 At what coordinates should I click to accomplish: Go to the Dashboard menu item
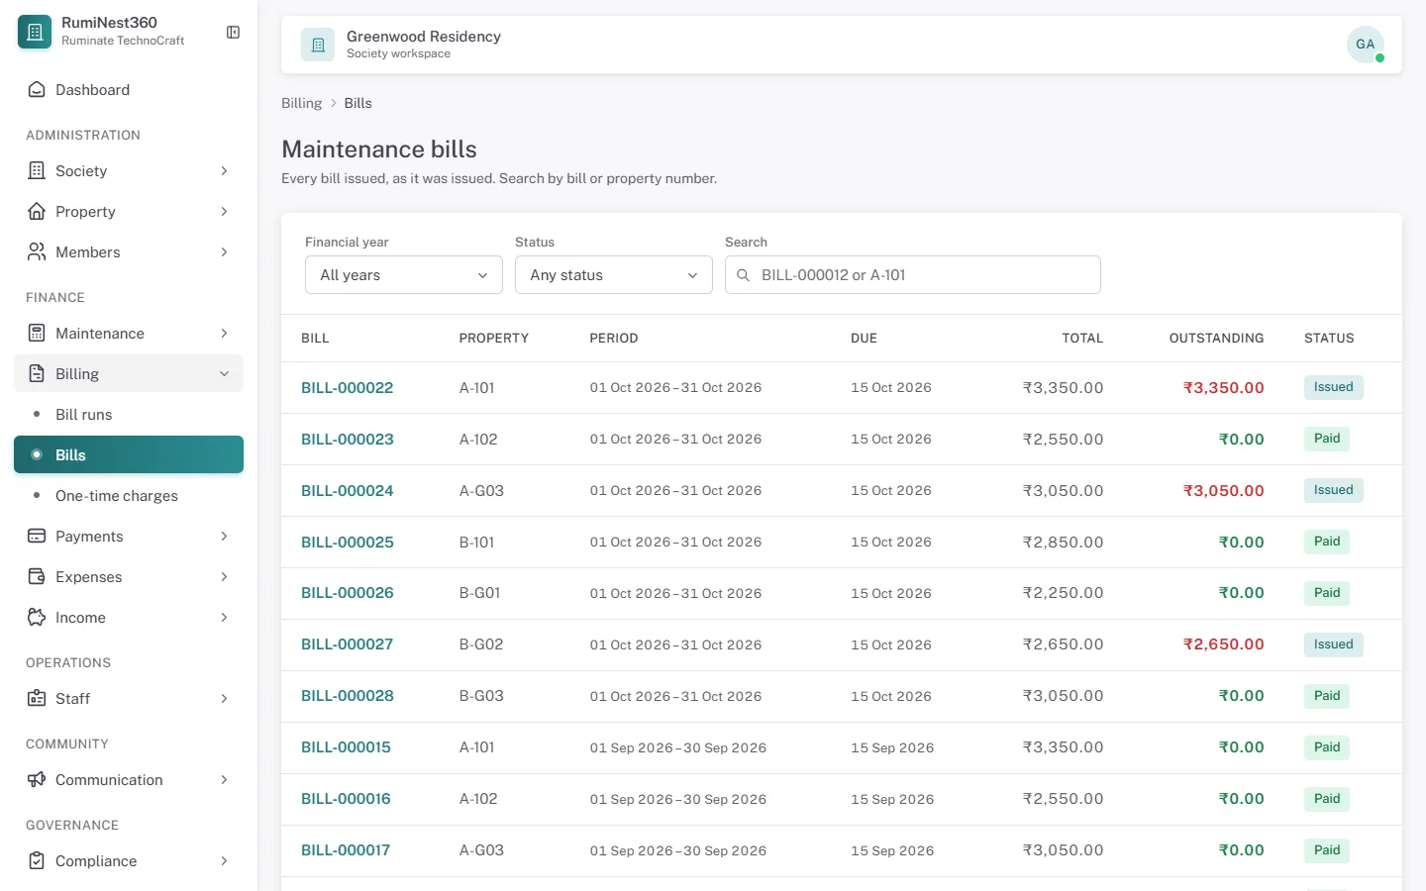pos(129,90)
